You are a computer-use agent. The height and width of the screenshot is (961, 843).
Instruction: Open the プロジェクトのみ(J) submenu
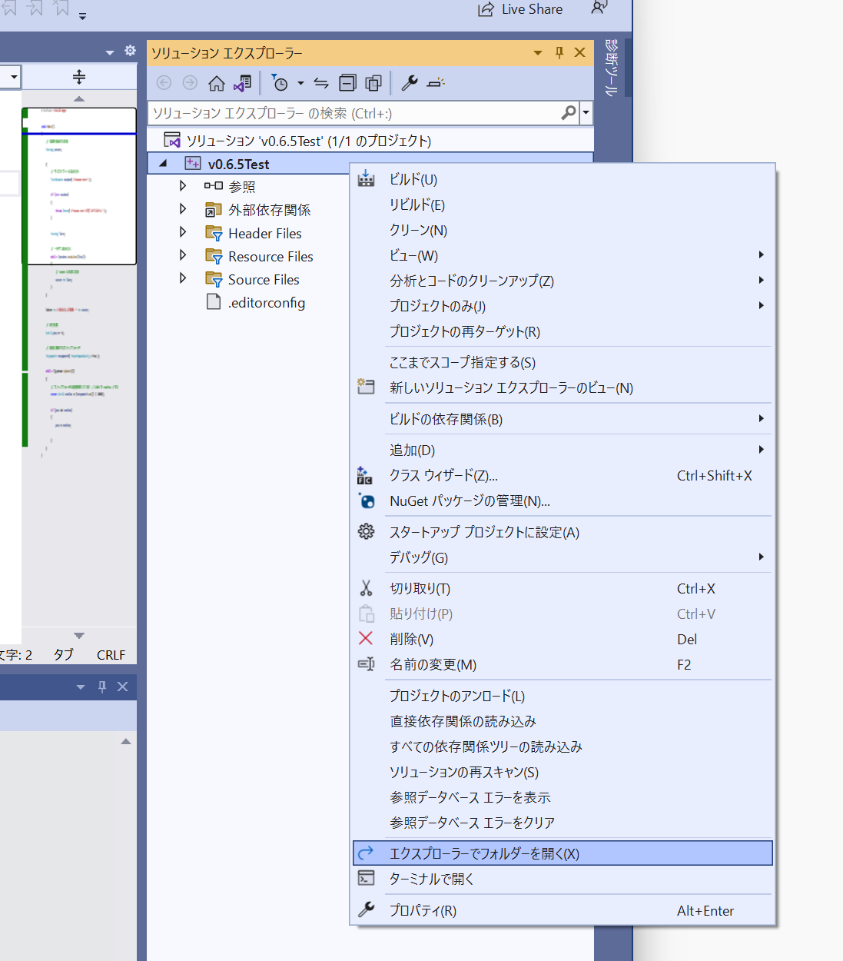pos(563,306)
